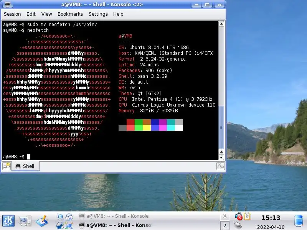This screenshot has height=230, width=307.
Task: Click the scrollbar up arrow at top
Action: 221,24
